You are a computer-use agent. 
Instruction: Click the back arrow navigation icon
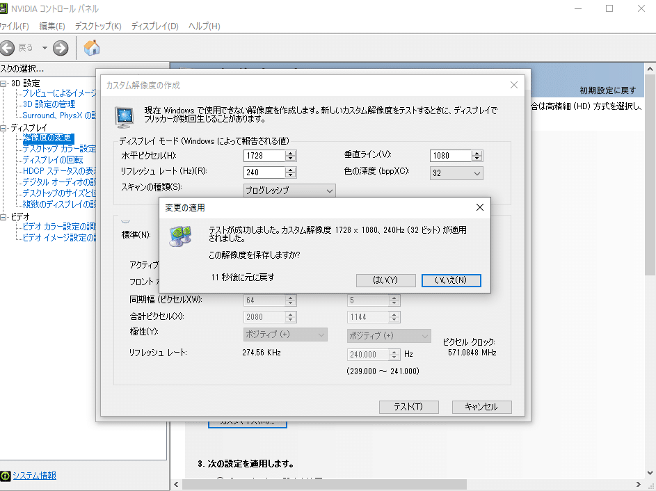7,48
